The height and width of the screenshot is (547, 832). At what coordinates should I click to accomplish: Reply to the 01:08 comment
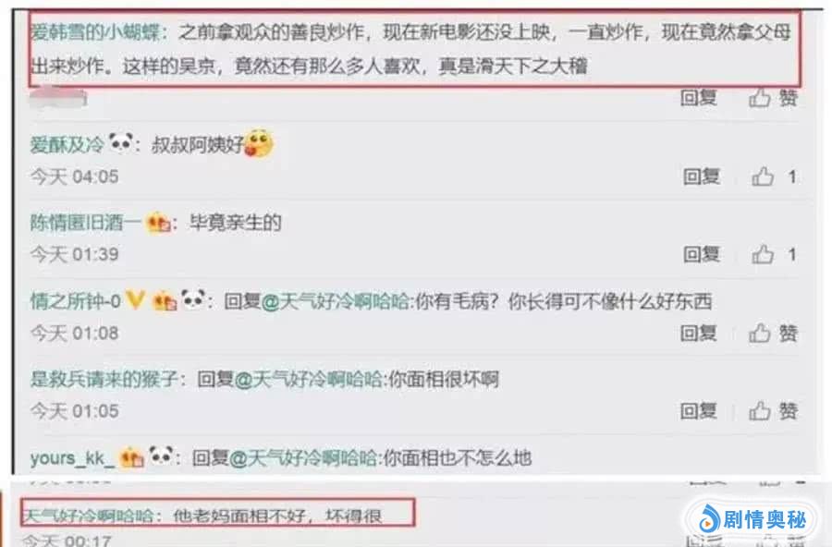click(x=698, y=334)
